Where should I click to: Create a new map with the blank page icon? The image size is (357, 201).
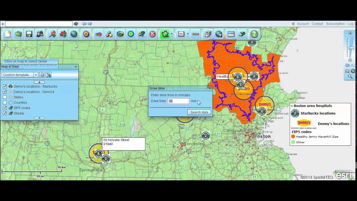8,34
